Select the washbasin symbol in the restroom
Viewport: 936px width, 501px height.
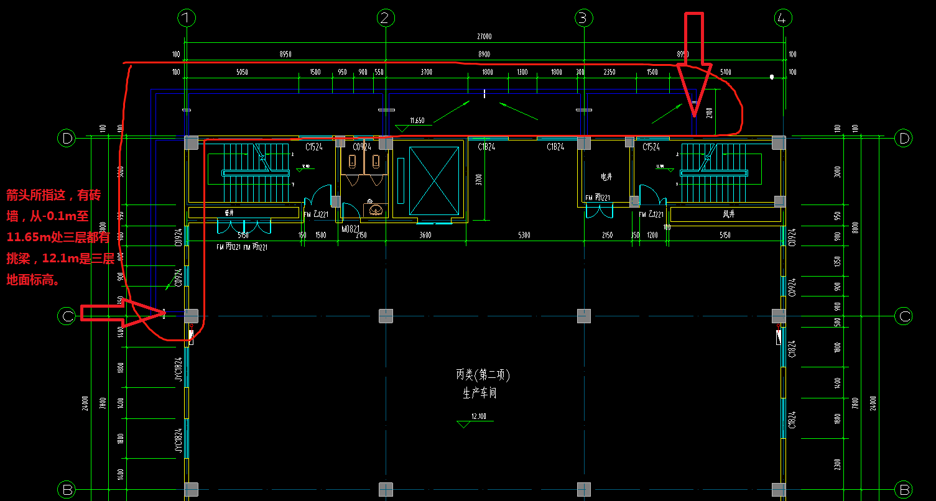376,209
